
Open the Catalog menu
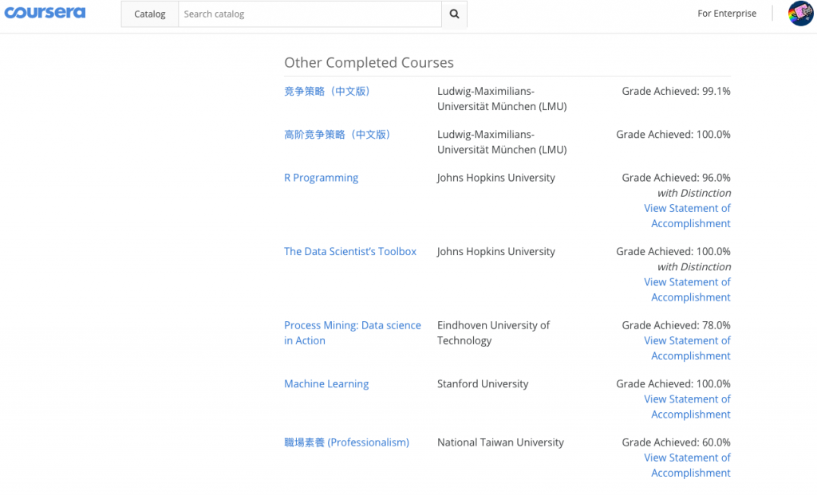(149, 14)
